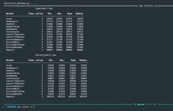Click 'Median' header in VyperVault table
The image size is (173, 111).
(x=80, y=14)
